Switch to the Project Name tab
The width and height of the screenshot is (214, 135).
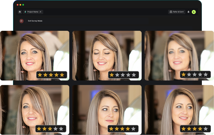33,12
